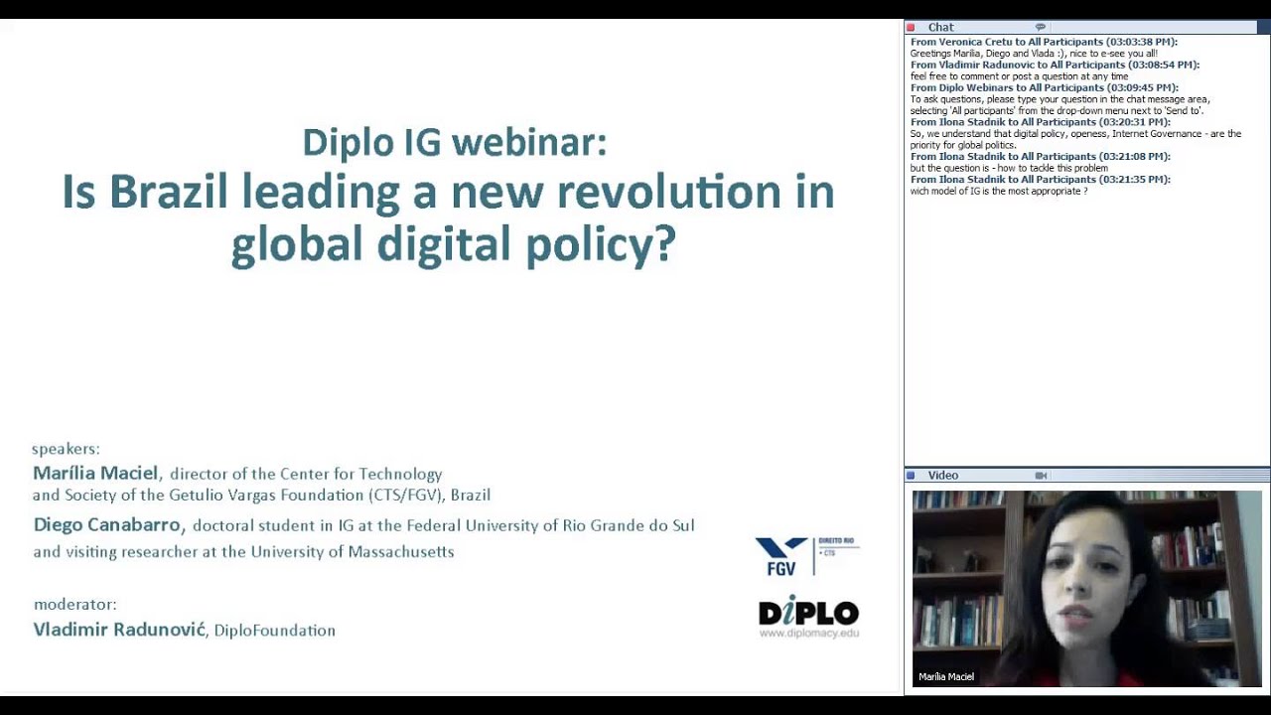Click speaker name 'Diego Canabarro' on the slide
Viewport: 1271px width, 715px height.
click(x=108, y=524)
